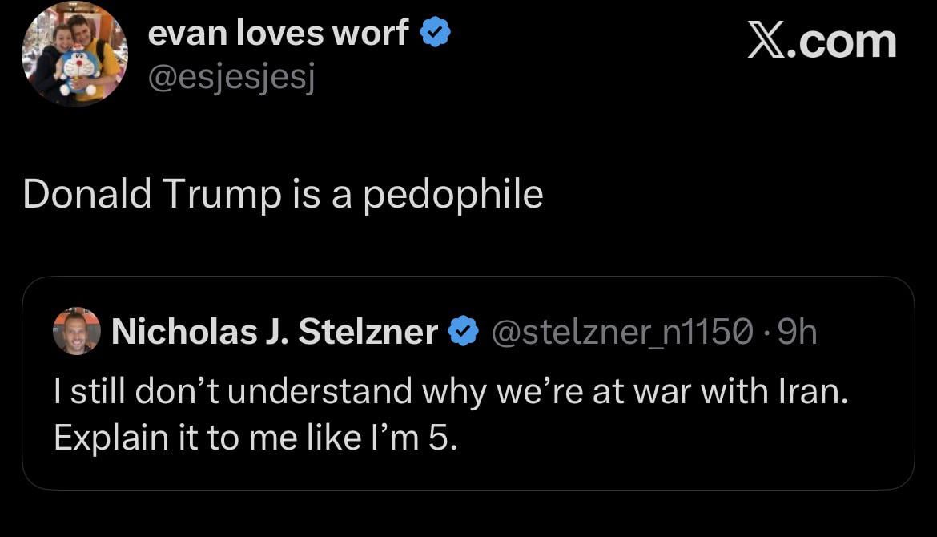Viewport: 937px width, 537px height.
Task: Click verified badge next to Nicholas J. Stelzner
Action: point(463,332)
